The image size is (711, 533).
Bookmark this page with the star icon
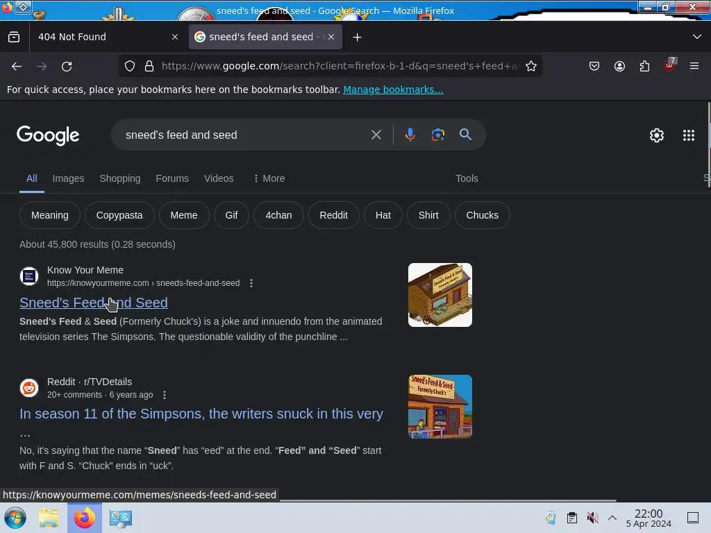click(531, 66)
